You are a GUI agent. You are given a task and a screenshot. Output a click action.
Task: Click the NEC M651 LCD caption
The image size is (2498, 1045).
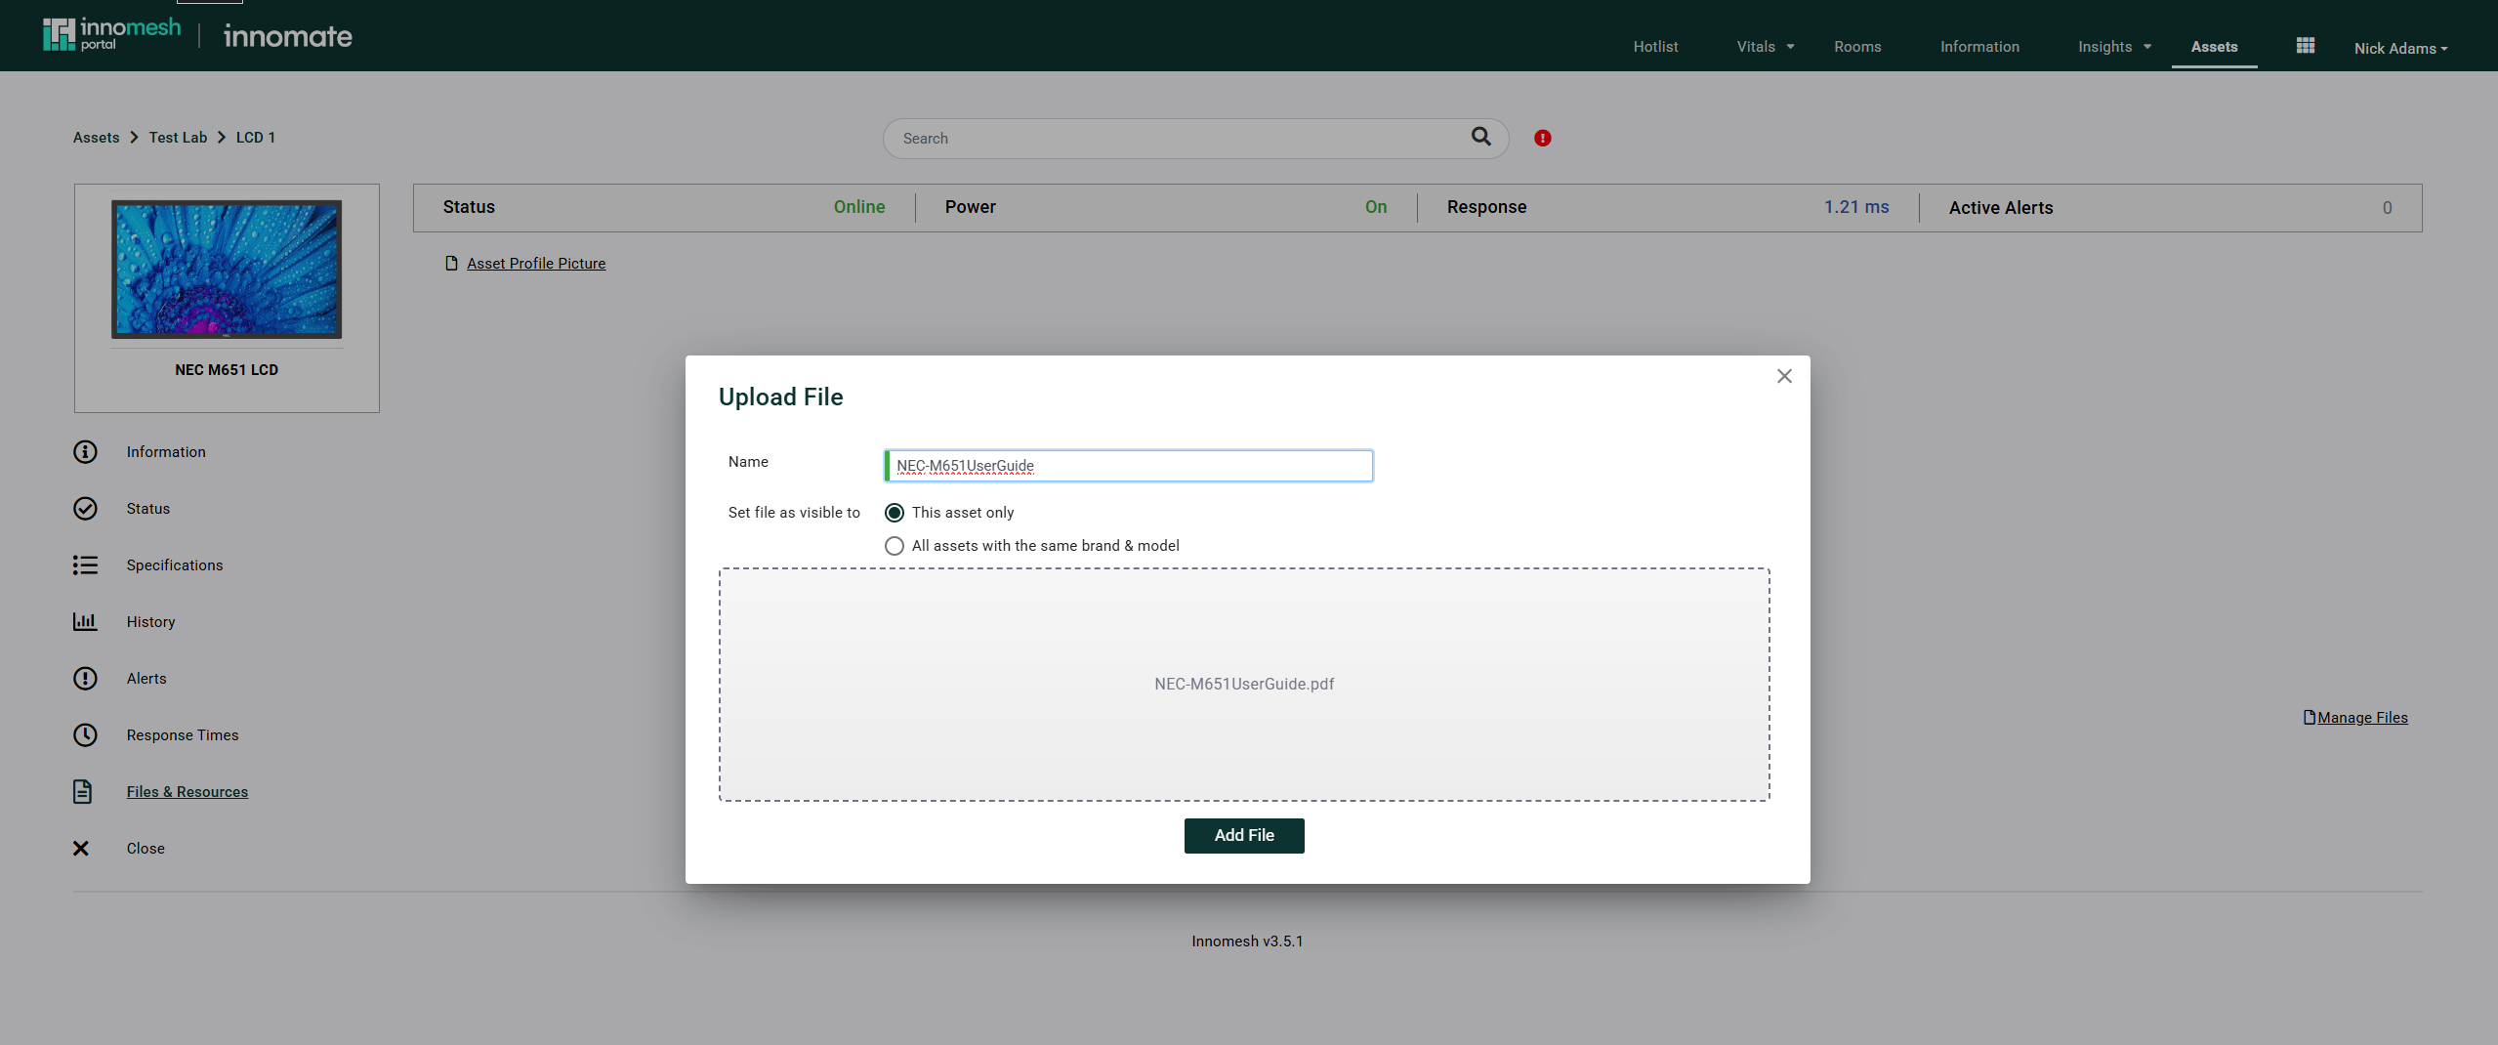click(x=227, y=369)
